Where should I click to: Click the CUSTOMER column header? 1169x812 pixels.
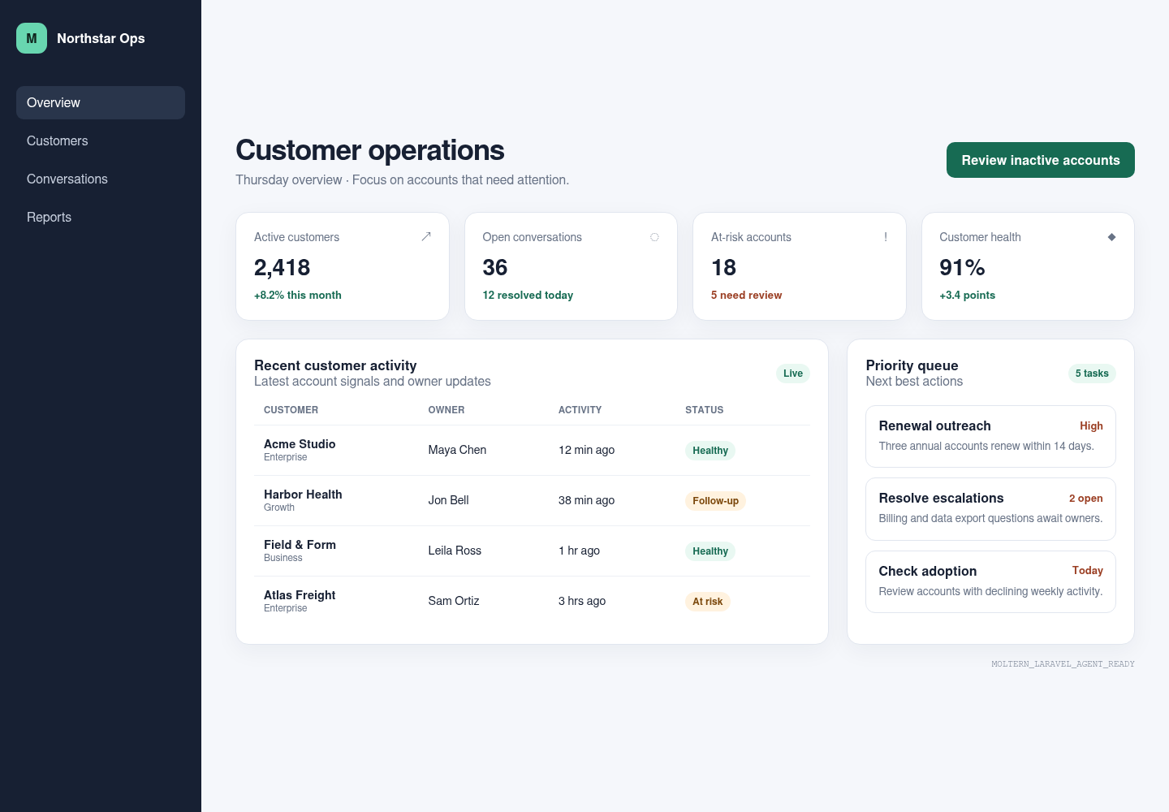[291, 410]
